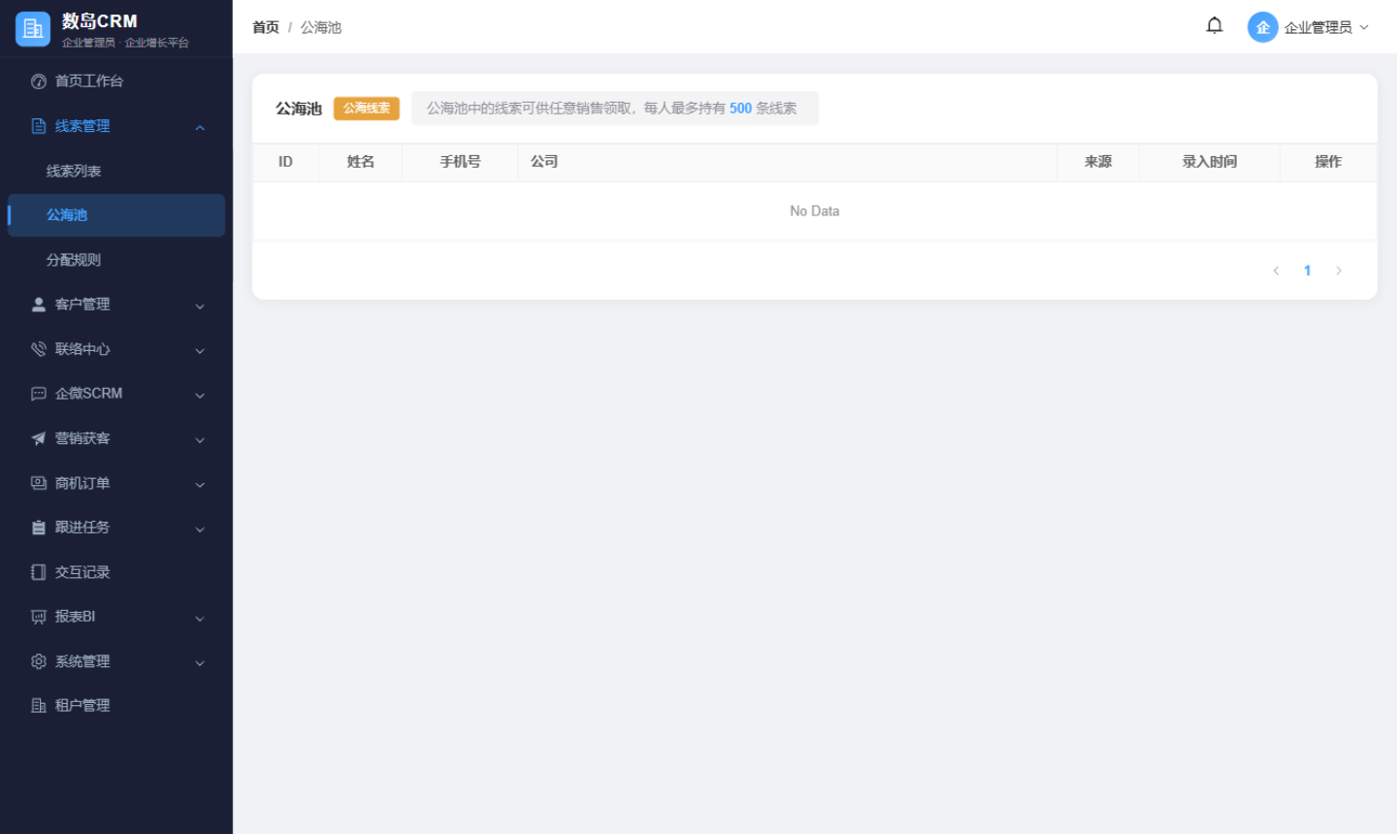Click the 线索管理 document icon
1397x834 pixels.
click(x=39, y=126)
